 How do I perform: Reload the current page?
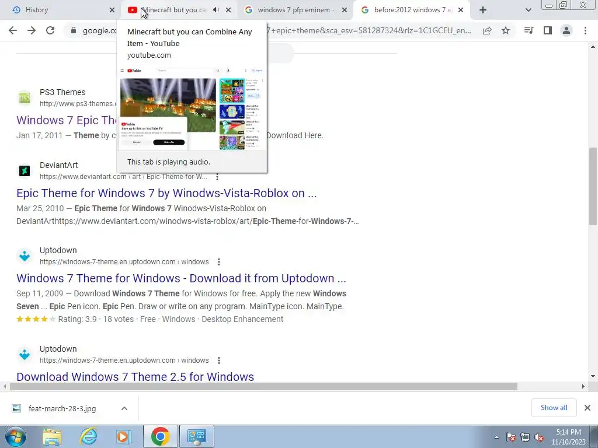(x=50, y=30)
